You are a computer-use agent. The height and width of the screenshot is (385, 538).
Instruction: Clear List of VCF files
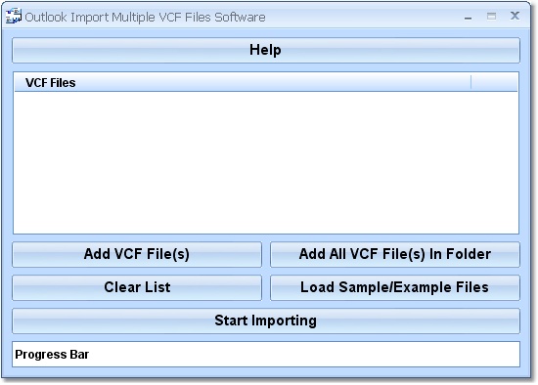[x=137, y=287]
